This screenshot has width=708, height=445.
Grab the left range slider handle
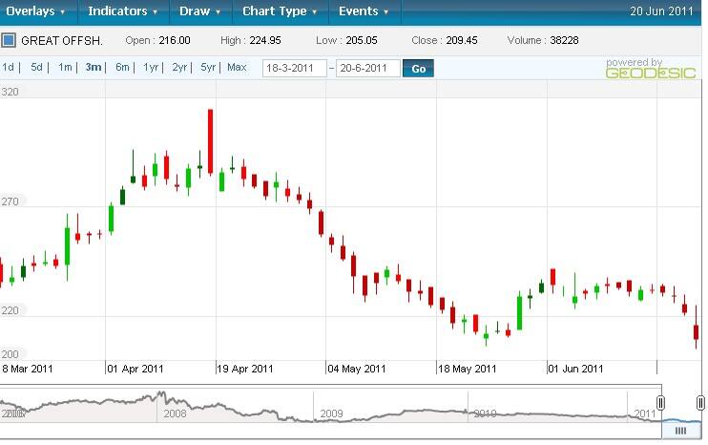coord(660,403)
